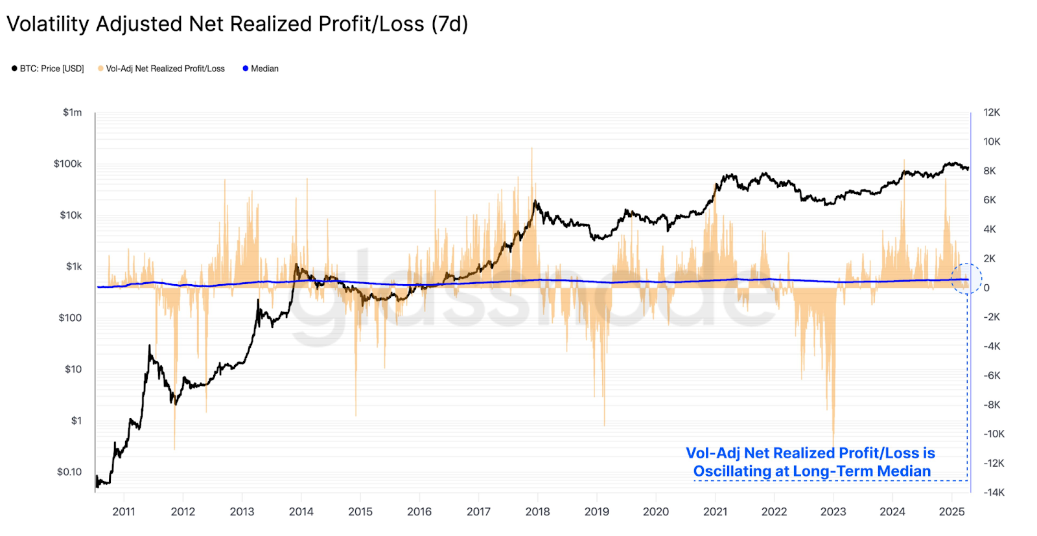
Task: Select the 2011 x-axis year label
Action: (124, 511)
